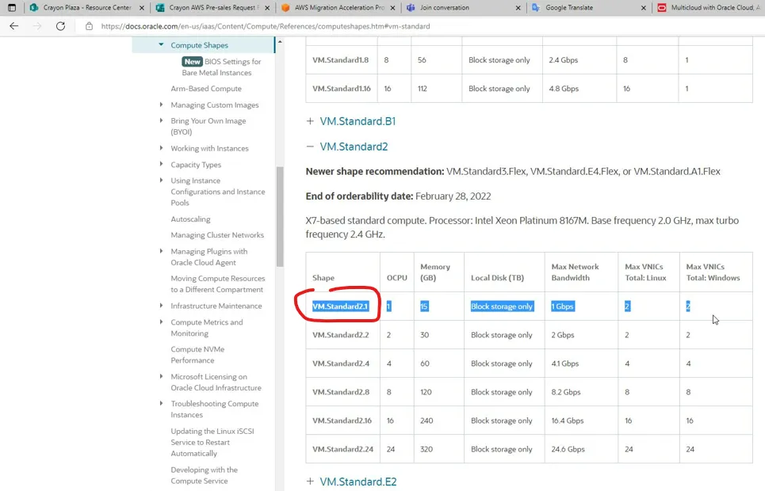Click the sidebar vertical scrollbar thumb

280,217
